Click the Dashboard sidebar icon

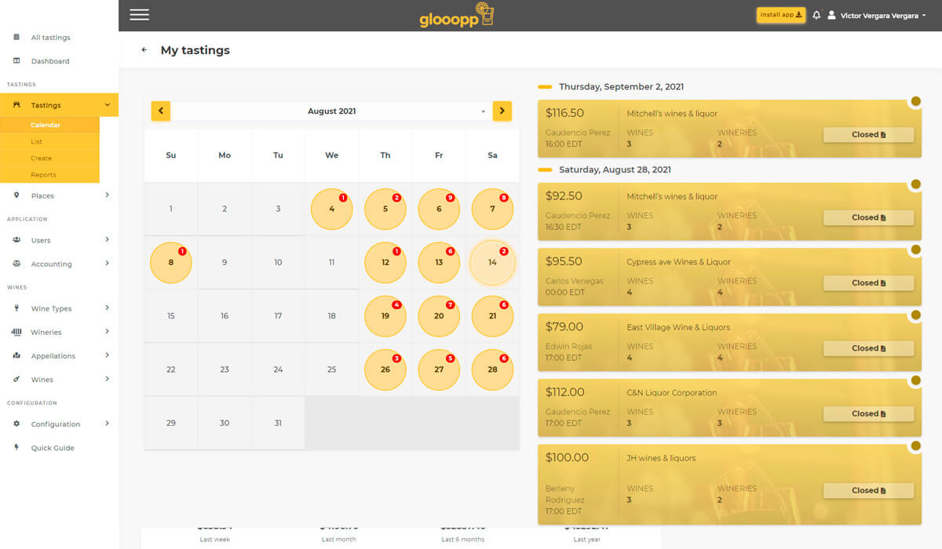(17, 61)
